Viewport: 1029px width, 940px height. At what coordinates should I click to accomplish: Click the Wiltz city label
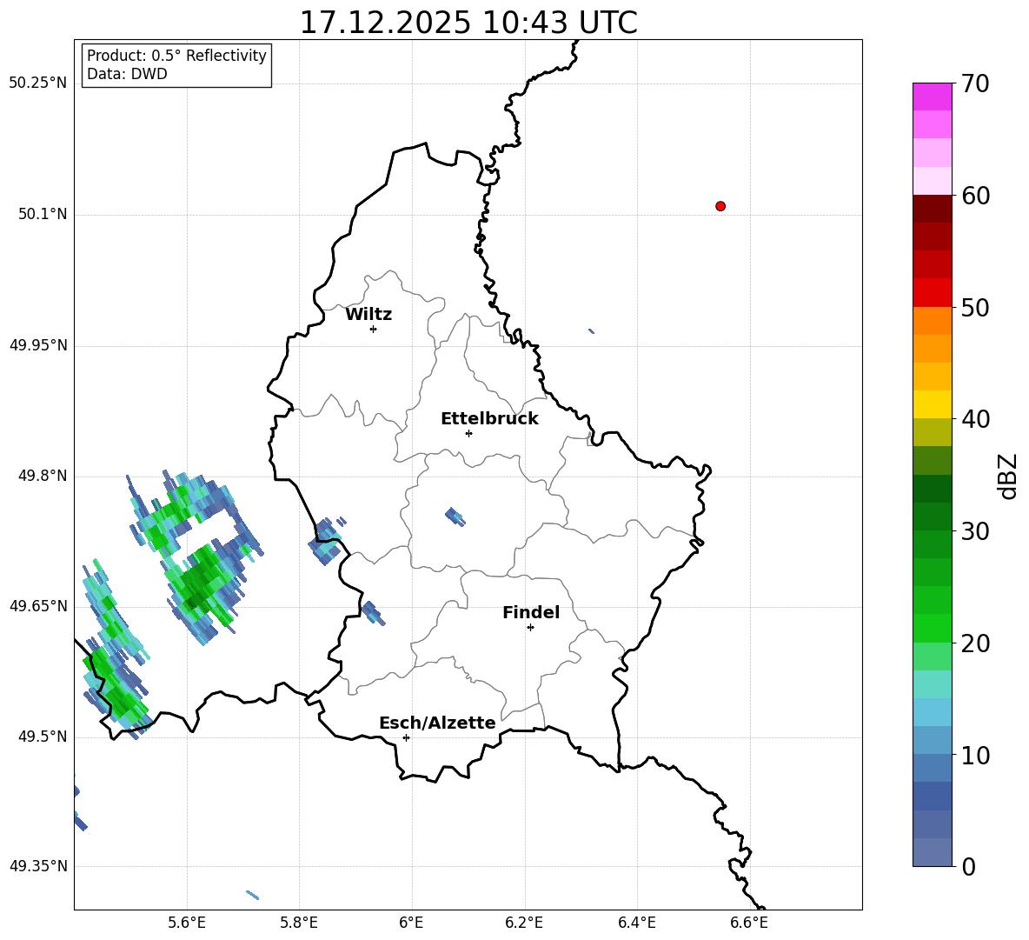click(x=368, y=315)
